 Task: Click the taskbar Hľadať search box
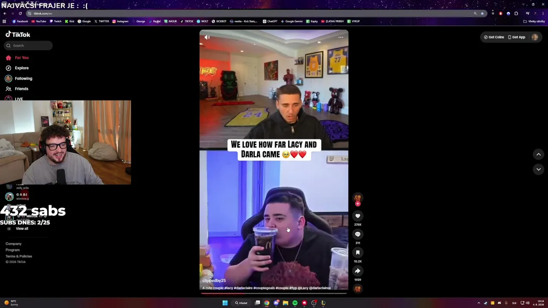pos(241,303)
